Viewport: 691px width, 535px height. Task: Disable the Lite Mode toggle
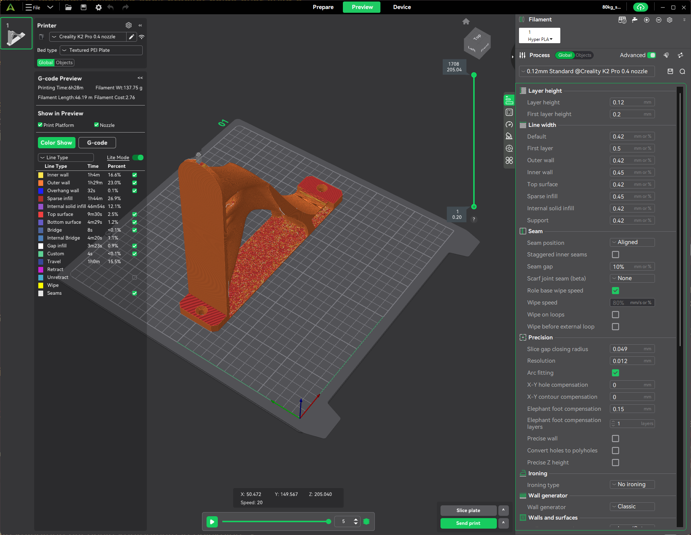[x=138, y=158]
